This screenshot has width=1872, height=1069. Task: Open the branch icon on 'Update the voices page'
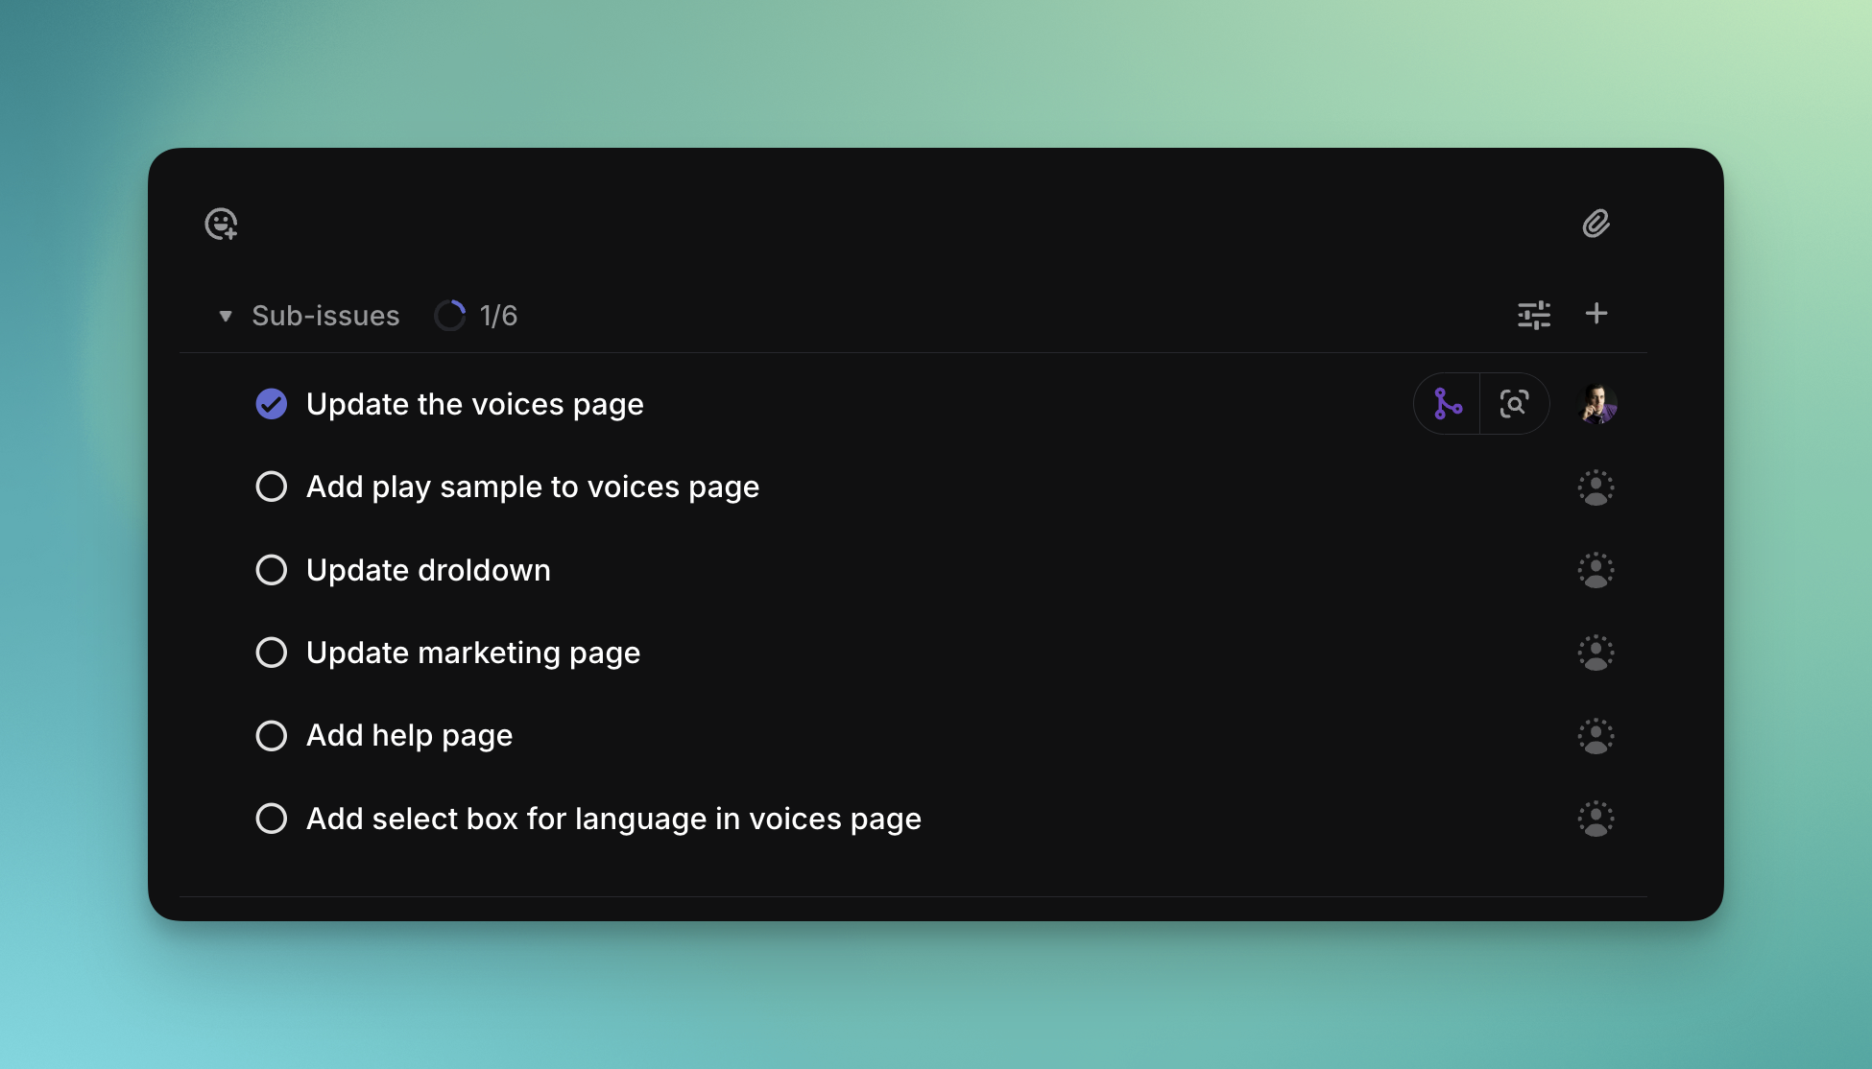1446,404
